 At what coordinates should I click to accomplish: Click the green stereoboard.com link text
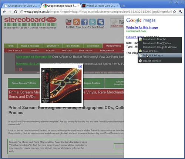tap(136, 31)
